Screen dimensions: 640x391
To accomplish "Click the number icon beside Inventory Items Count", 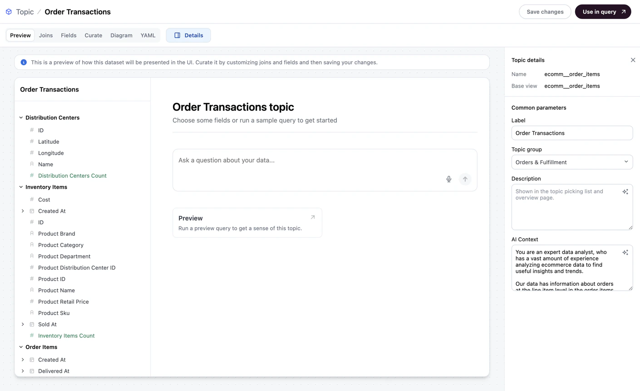I will (31, 335).
